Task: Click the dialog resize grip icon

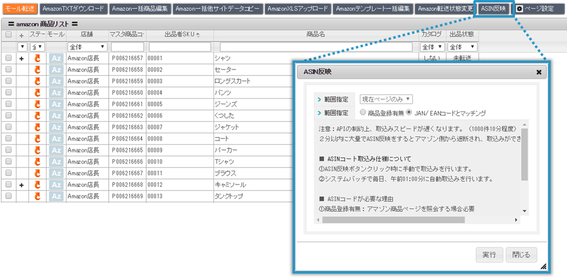Action: (543, 267)
